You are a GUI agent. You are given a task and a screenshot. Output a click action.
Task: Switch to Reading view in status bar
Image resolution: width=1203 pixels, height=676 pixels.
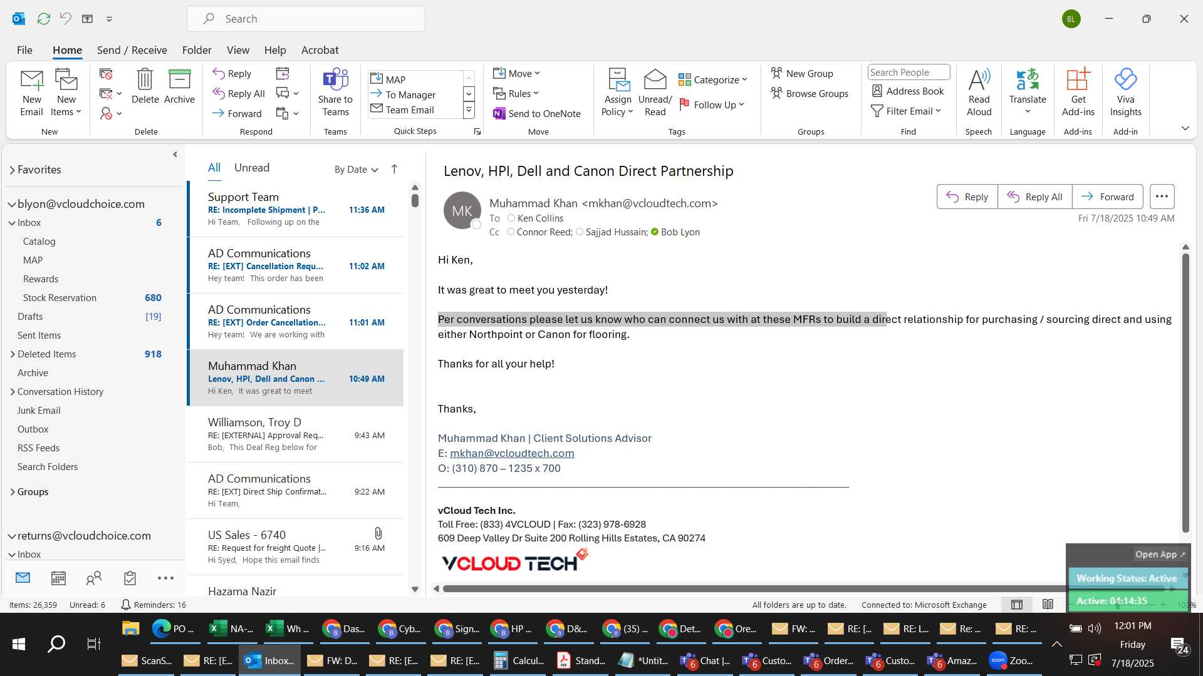[1048, 605]
